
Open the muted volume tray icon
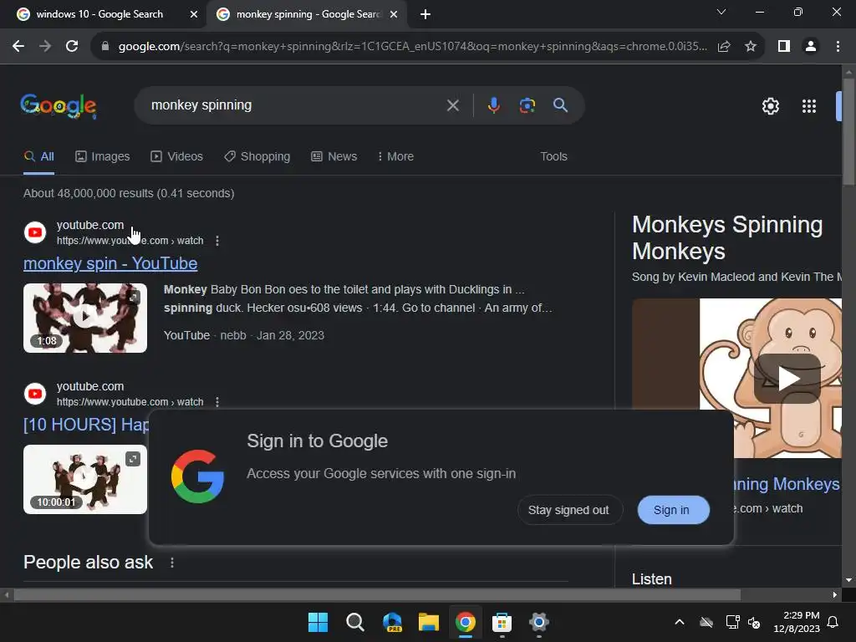pyautogui.click(x=754, y=622)
